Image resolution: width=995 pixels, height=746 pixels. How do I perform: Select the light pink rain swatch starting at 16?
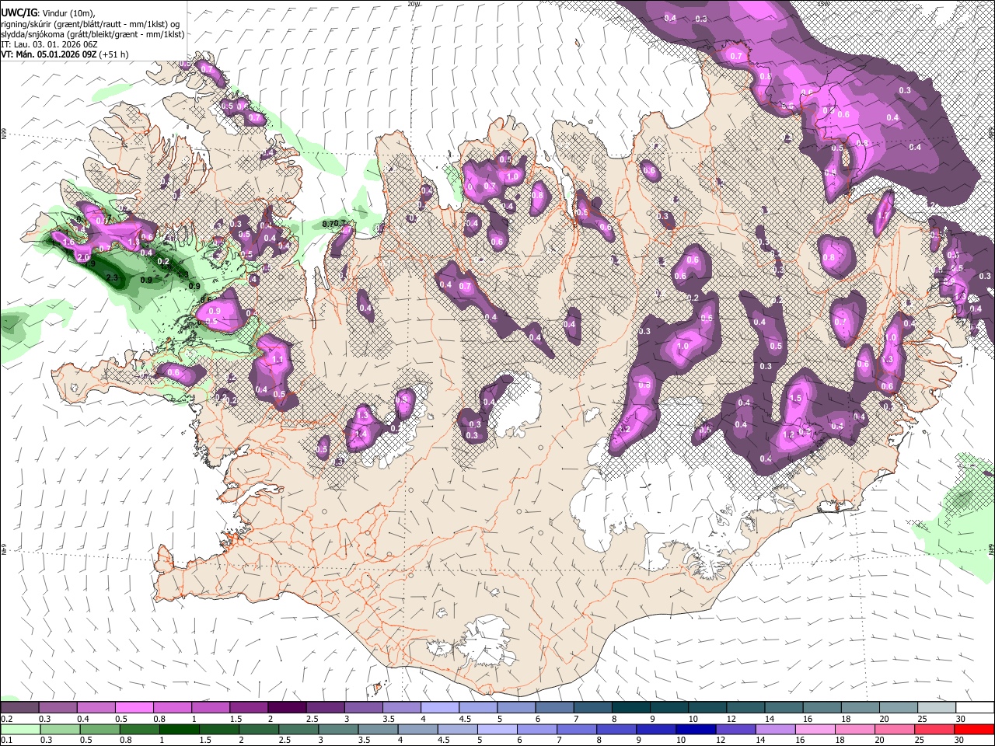pyautogui.click(x=815, y=729)
